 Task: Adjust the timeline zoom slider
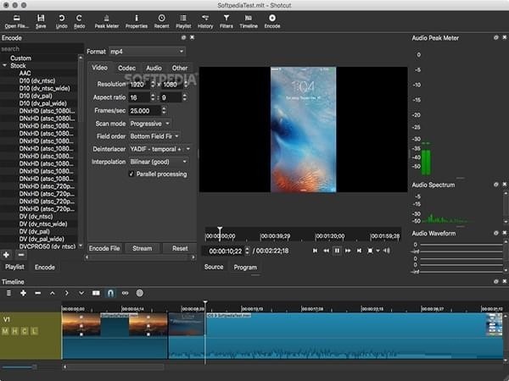(x=34, y=367)
